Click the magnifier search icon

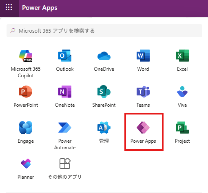(x=13, y=31)
